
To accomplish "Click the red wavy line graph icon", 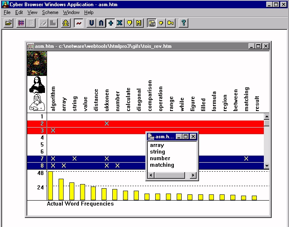I will click(78, 23).
